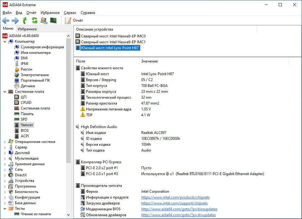Expand the Устройства tree node
The width and height of the screenshot is (302, 219).
[5, 181]
